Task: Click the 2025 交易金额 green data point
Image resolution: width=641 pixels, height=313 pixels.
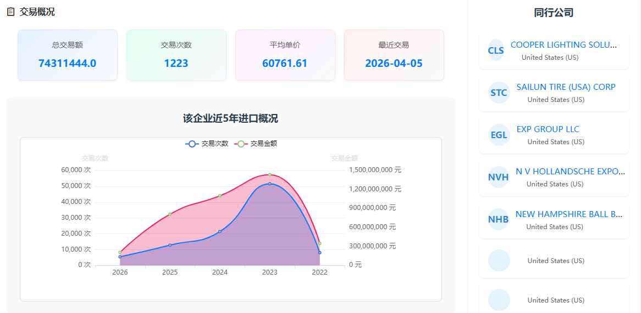Action: [170, 214]
